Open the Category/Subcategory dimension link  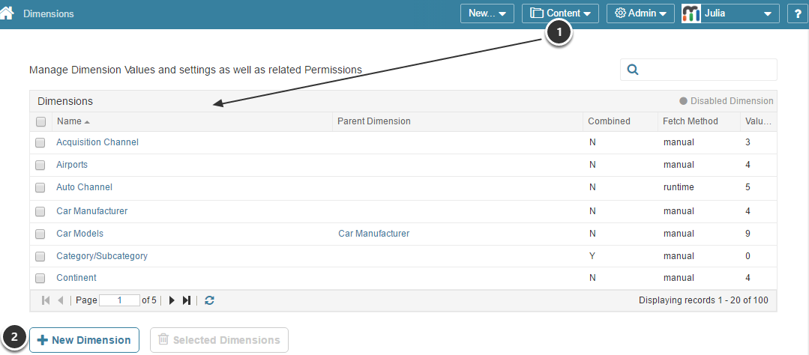tap(102, 256)
